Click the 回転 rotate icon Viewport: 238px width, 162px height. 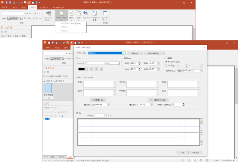tap(78, 14)
